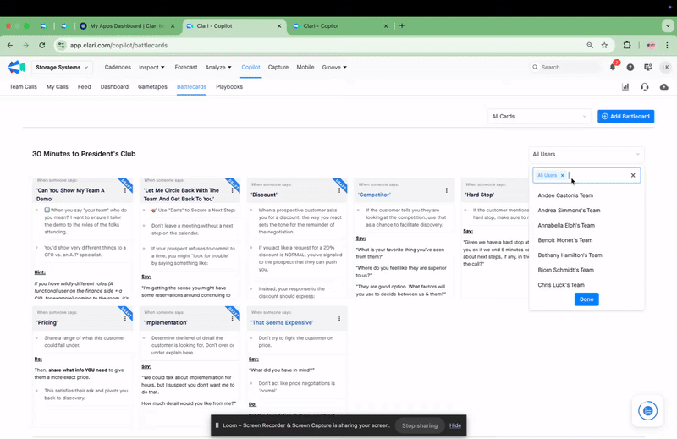This screenshot has height=439, width=677.
Task: Open Cadences in top navigation
Action: 118,67
